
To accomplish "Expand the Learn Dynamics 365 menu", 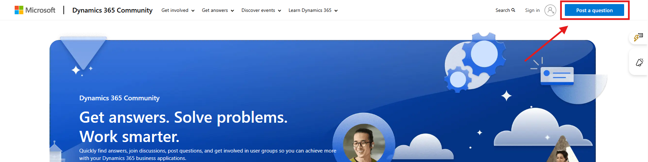I will 313,11.
